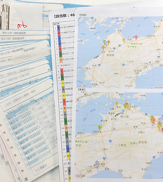Click the Google logo on west map

click(82, 86)
